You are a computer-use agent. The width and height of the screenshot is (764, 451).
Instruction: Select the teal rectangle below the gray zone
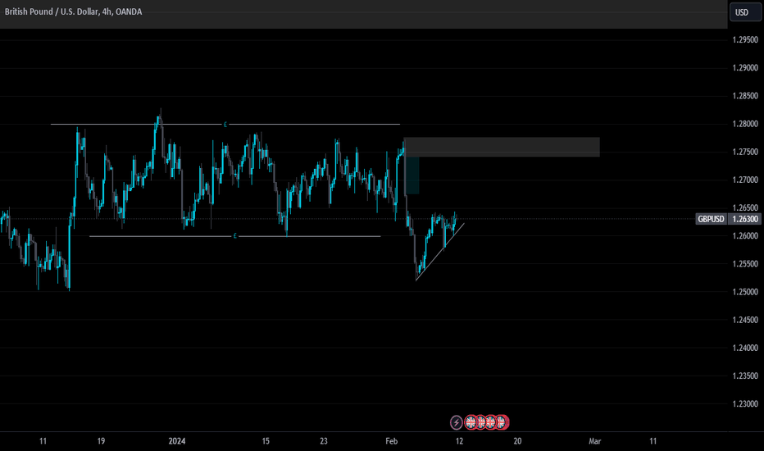point(412,175)
